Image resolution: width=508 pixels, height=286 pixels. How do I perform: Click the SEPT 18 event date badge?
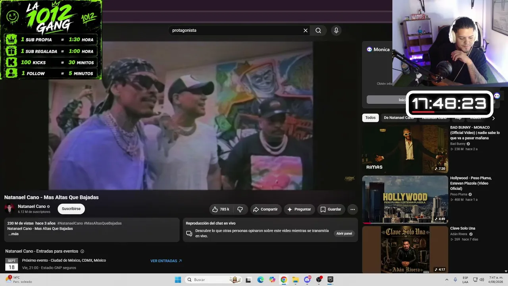click(x=12, y=265)
